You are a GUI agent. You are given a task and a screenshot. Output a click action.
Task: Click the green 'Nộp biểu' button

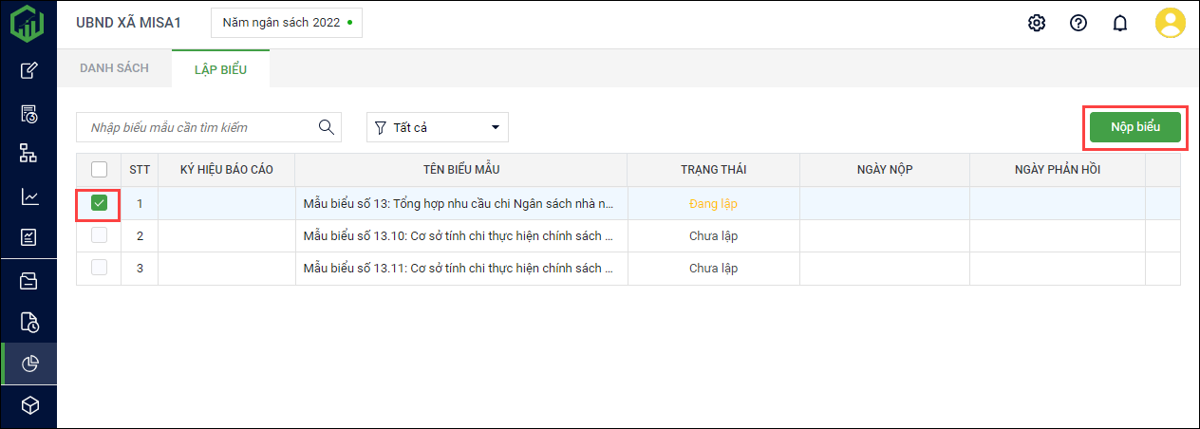(x=1134, y=127)
